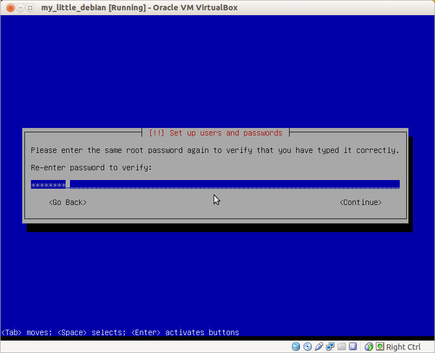Select the Go Back button

pos(68,203)
